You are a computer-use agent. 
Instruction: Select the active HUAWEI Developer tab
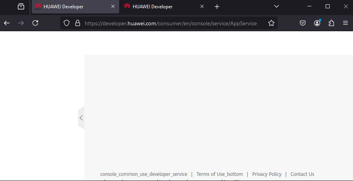click(x=67, y=7)
